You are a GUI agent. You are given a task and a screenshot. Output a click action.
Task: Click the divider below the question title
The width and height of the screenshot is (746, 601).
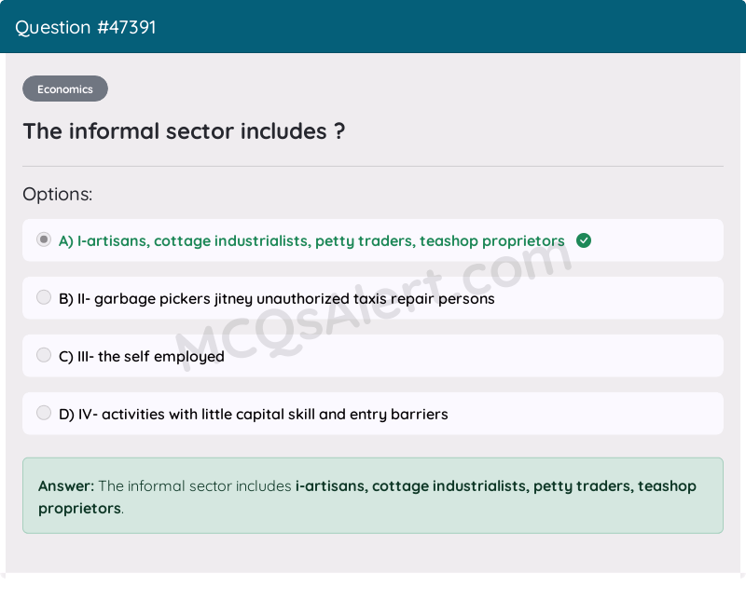pyautogui.click(x=373, y=168)
